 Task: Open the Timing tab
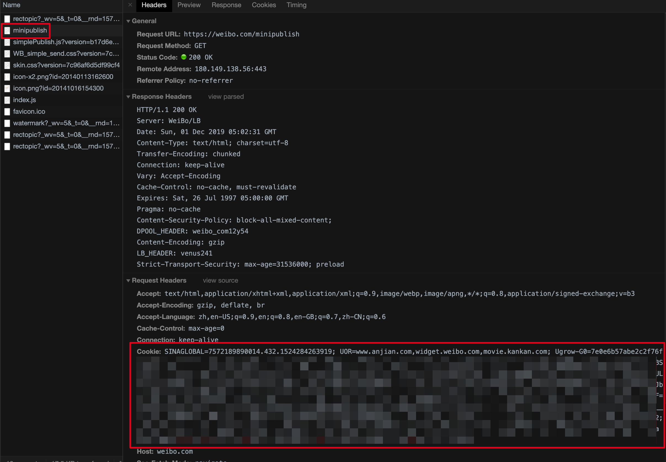pos(296,5)
